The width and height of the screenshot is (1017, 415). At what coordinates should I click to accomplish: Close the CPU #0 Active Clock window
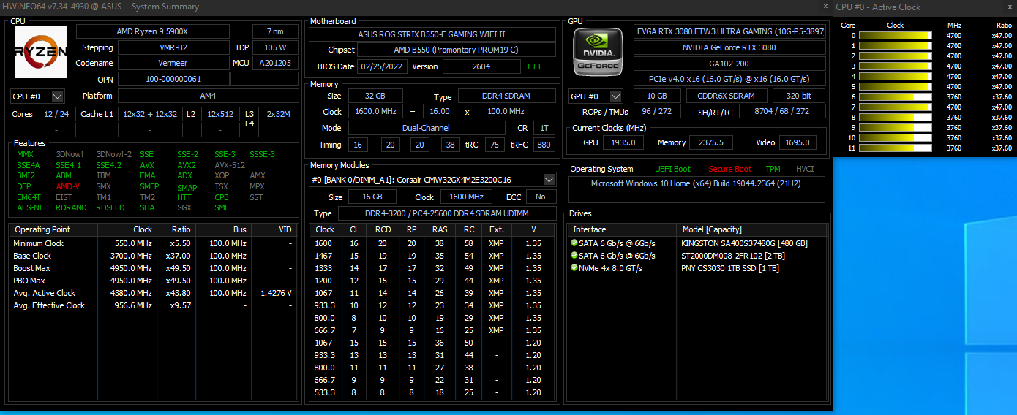click(1008, 7)
